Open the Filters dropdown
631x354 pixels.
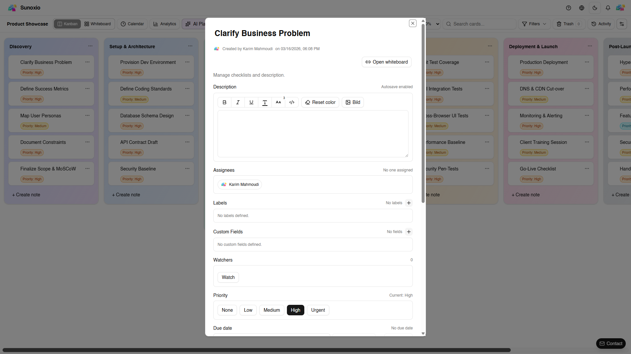[534, 24]
